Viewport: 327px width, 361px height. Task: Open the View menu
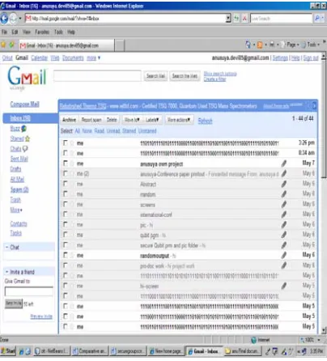point(27,32)
